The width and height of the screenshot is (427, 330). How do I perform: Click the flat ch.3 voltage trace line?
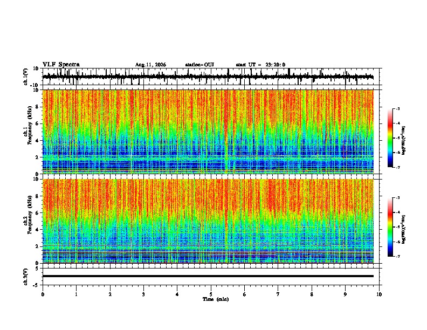pyautogui.click(x=208, y=276)
